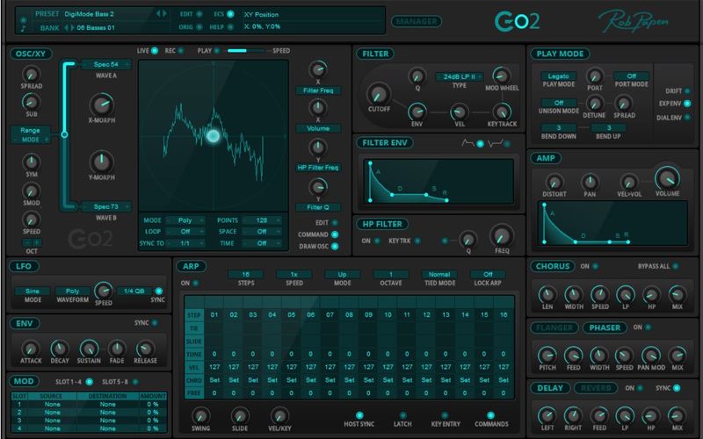Click the X-MORPH knob
The height and width of the screenshot is (439, 703).
click(x=102, y=104)
